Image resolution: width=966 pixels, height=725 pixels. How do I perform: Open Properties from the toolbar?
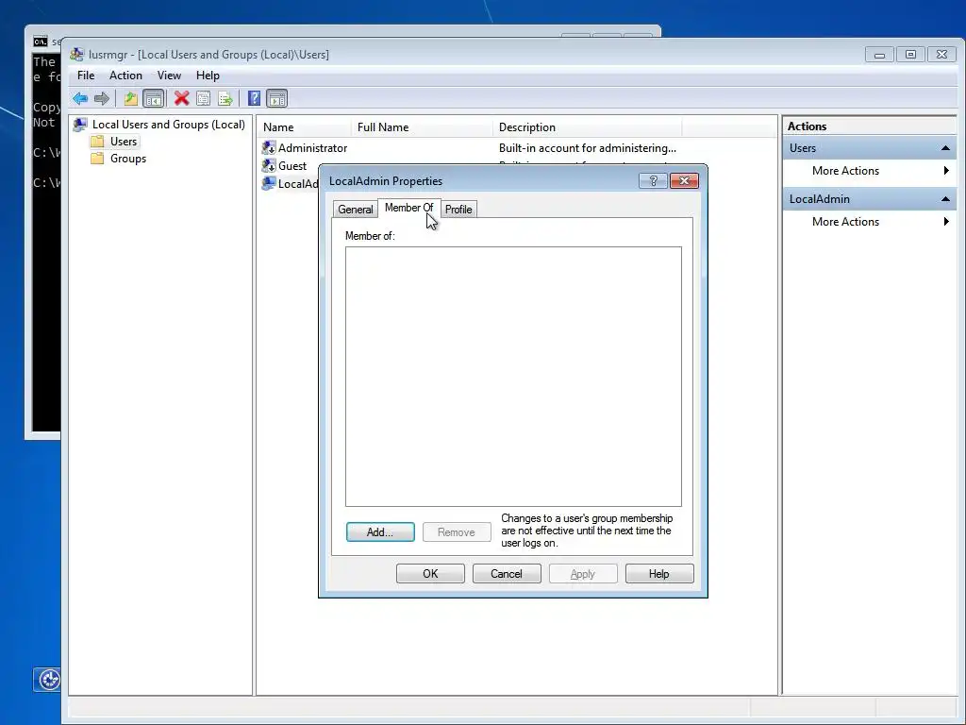click(x=204, y=98)
